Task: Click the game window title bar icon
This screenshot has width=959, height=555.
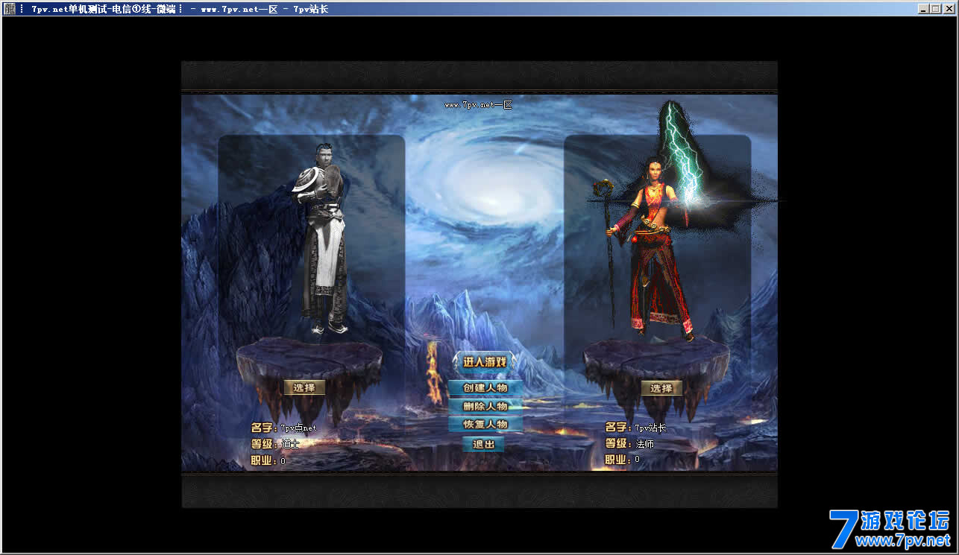Action: [8, 9]
